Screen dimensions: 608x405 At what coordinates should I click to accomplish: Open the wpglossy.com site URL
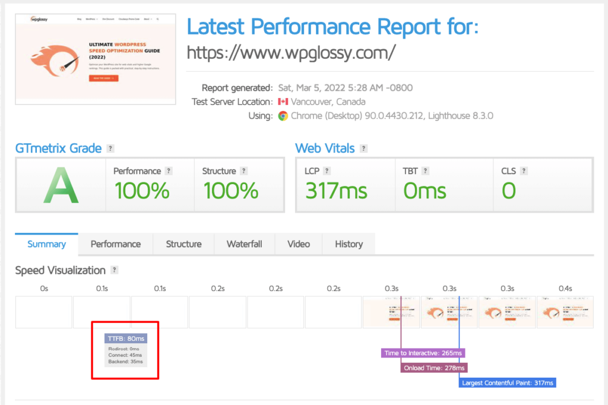click(291, 52)
